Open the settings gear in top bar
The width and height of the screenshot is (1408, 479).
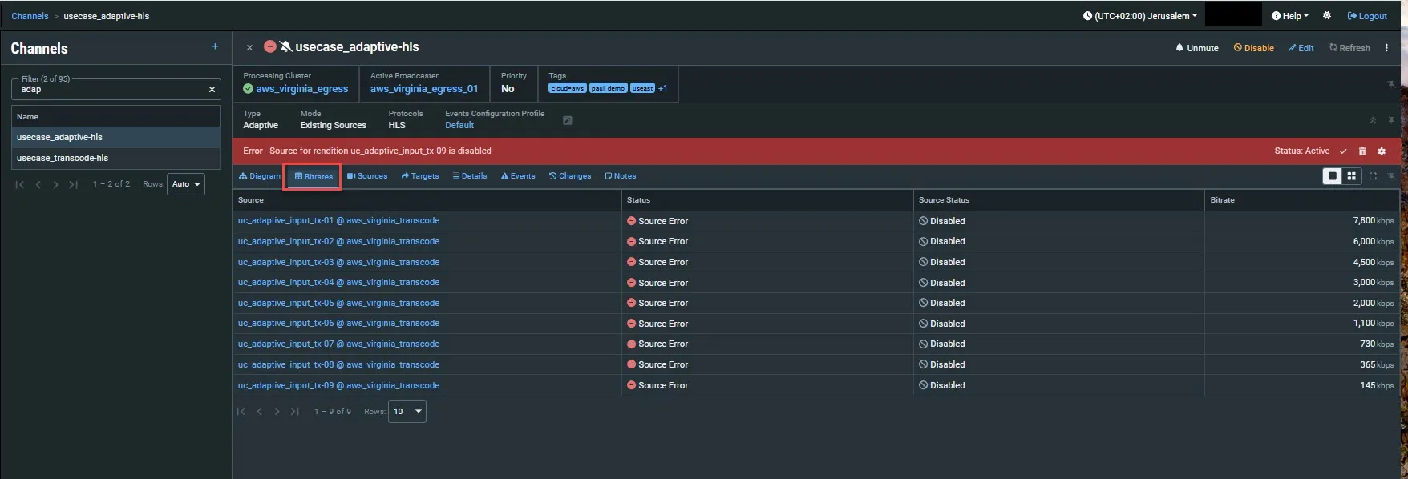point(1327,16)
